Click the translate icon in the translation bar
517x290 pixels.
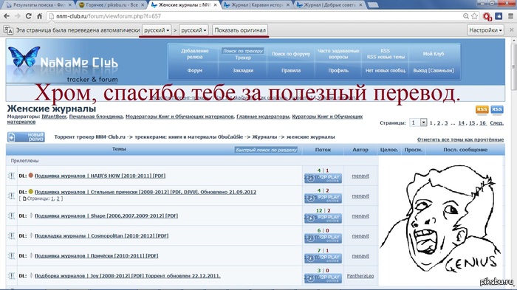point(8,30)
